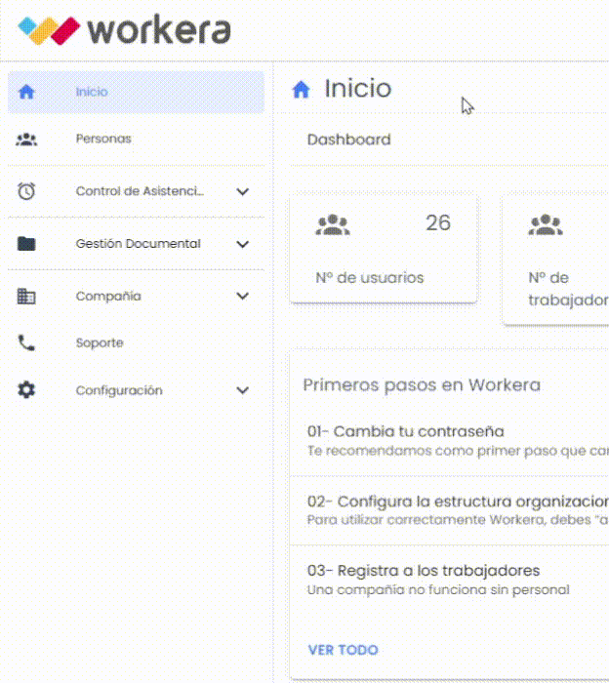Click the alarm clock icon for attendance control

[x=26, y=192]
